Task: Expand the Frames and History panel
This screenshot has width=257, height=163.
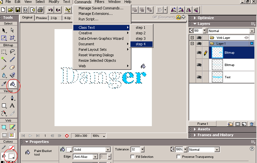Action: point(195,135)
